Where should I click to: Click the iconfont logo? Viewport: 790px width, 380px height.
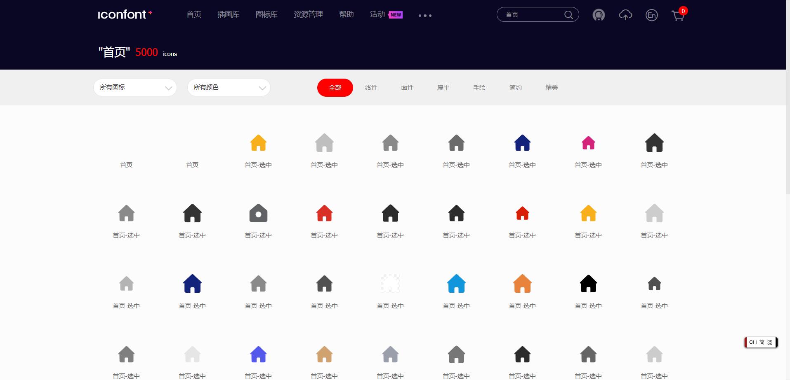(x=124, y=14)
